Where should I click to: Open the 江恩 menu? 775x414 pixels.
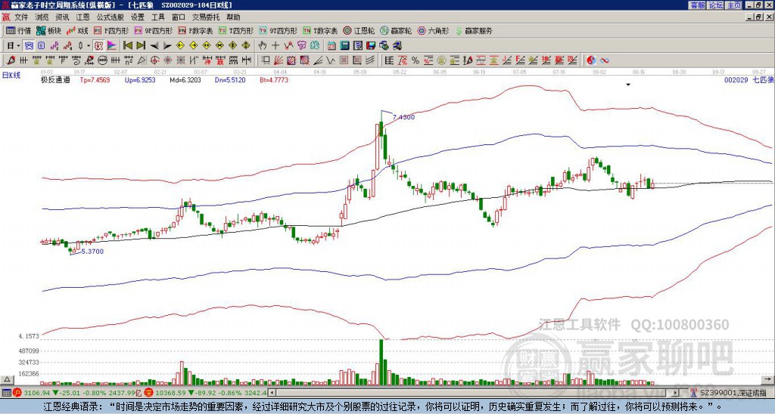pyautogui.click(x=82, y=17)
